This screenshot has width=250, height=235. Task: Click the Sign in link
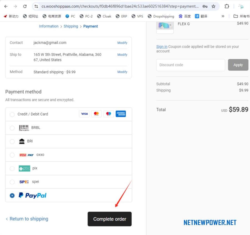pyautogui.click(x=162, y=47)
